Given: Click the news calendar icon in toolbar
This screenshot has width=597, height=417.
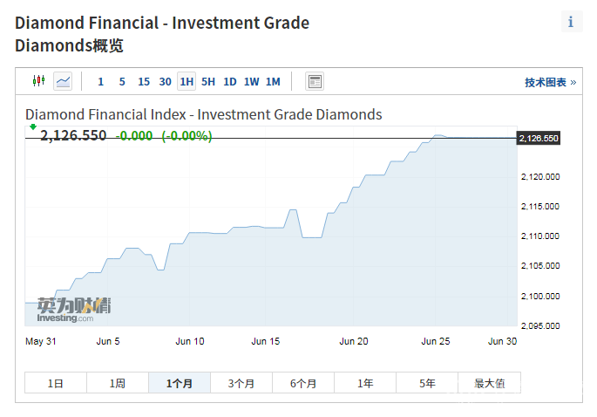Looking at the screenshot, I should [x=315, y=81].
